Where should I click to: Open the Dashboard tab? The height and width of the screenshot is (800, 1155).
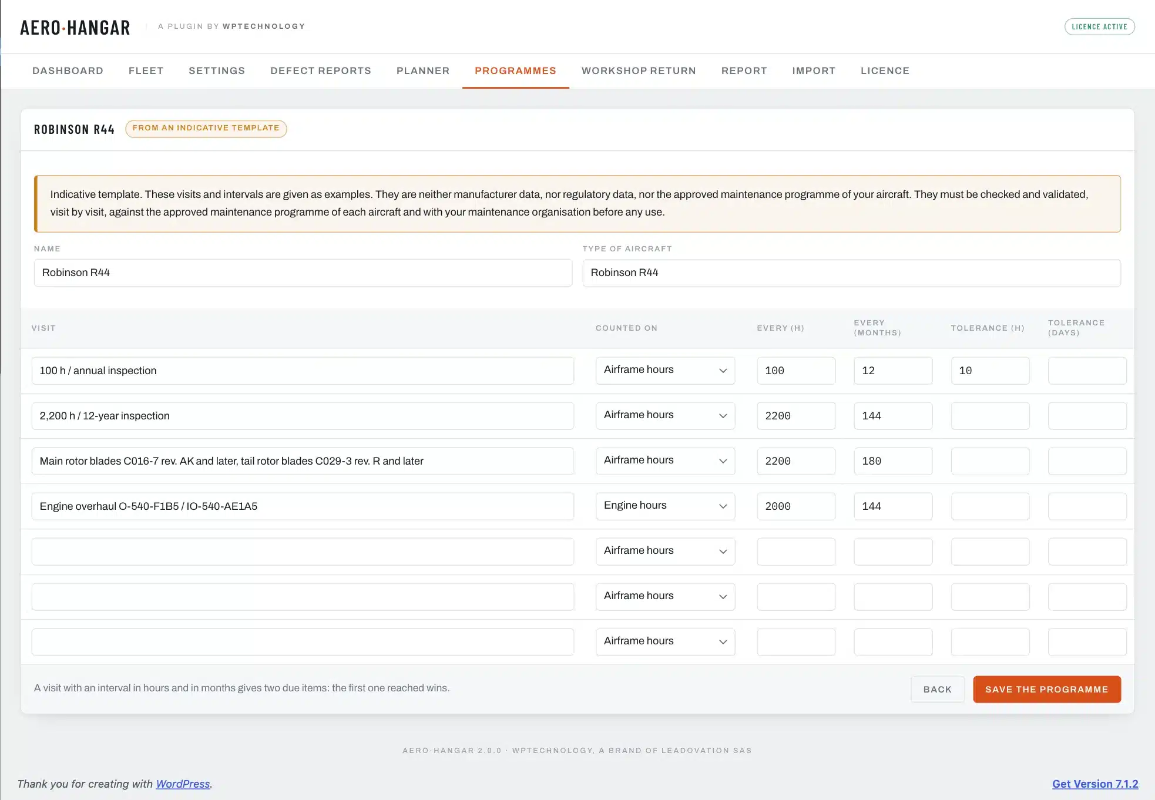[x=68, y=70]
